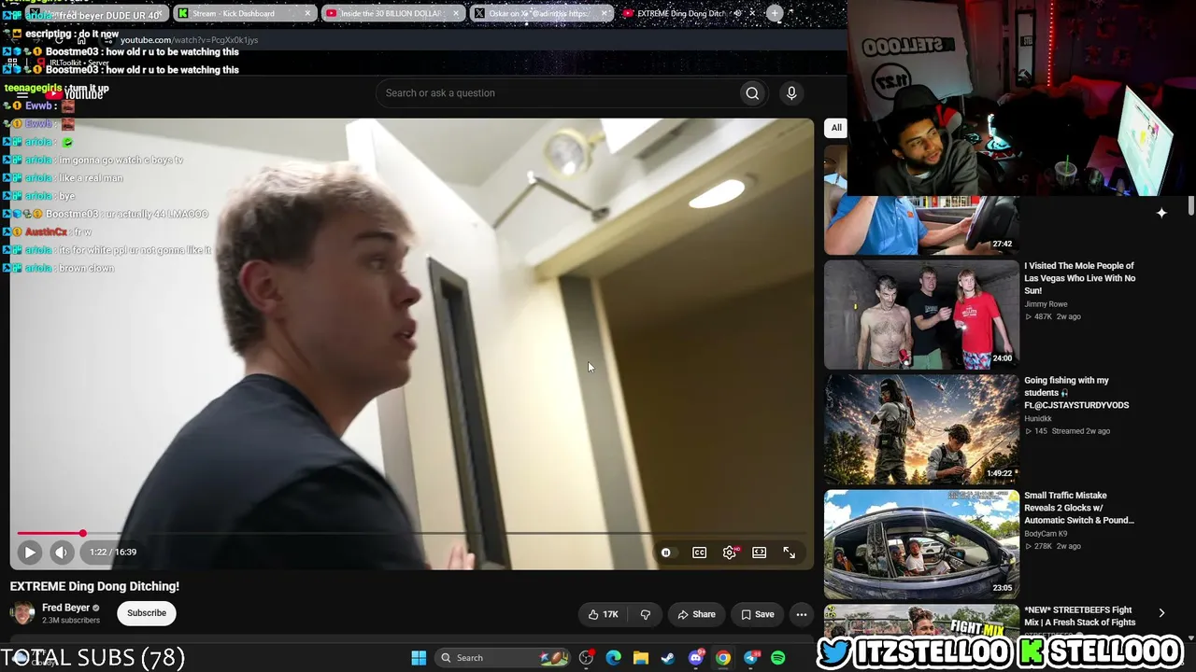
Task: Open the player settings gear
Action: pyautogui.click(x=730, y=553)
